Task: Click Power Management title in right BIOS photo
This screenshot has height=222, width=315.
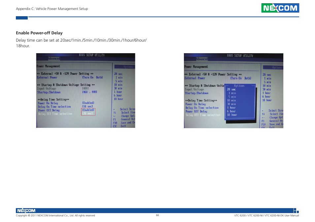Action: (x=196, y=67)
